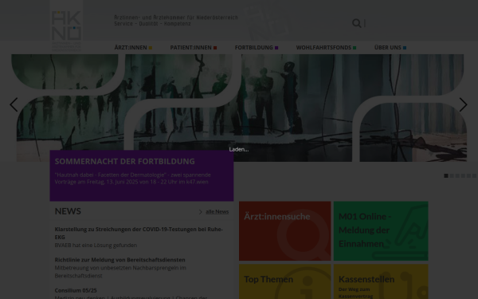
Task: Open the COVID-19-Testungen bei Ruhe-EKG news
Action: click(139, 233)
